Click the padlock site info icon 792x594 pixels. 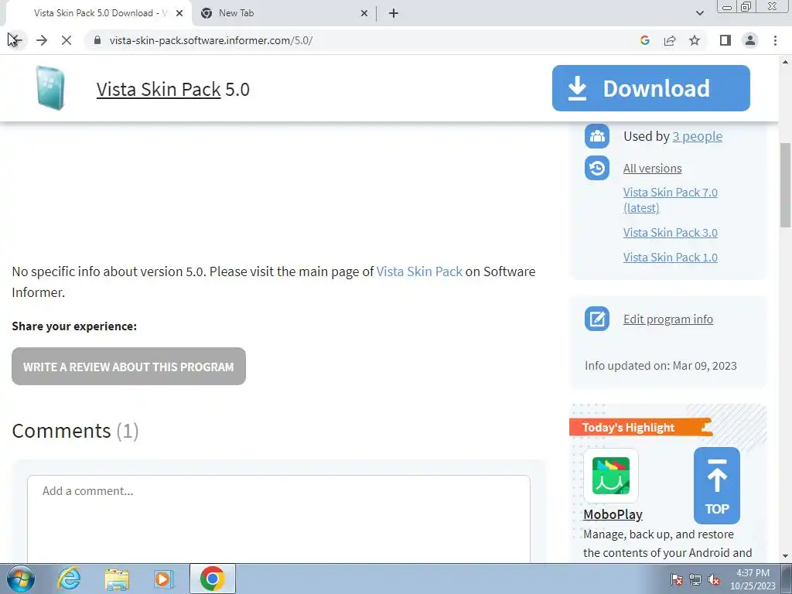click(x=97, y=40)
